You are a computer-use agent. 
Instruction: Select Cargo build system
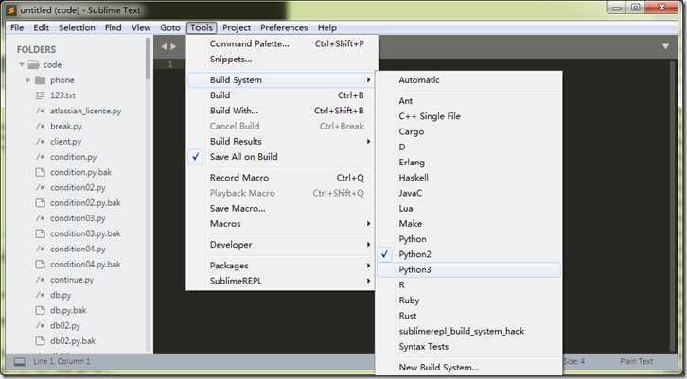[468, 131]
